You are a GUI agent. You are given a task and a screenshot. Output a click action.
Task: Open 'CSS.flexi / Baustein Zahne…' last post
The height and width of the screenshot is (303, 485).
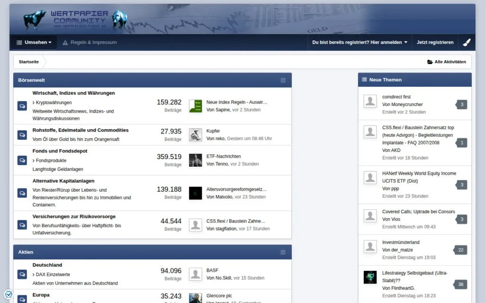coord(236,221)
